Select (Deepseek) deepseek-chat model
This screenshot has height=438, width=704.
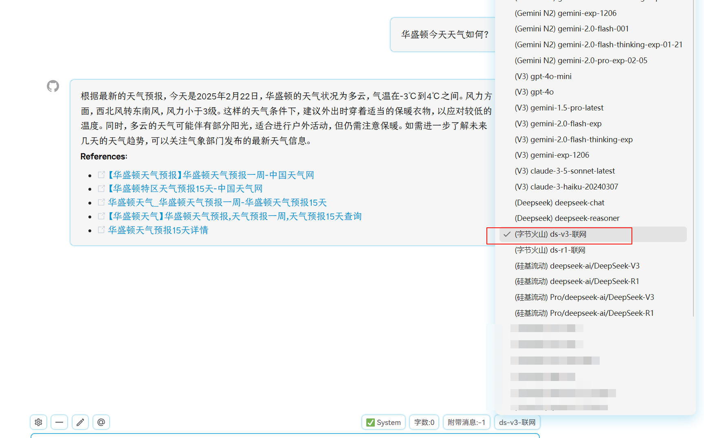[x=593, y=202]
